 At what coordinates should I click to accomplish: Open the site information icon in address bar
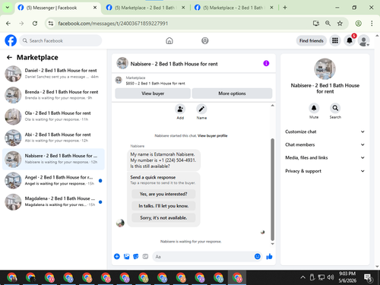(51, 24)
